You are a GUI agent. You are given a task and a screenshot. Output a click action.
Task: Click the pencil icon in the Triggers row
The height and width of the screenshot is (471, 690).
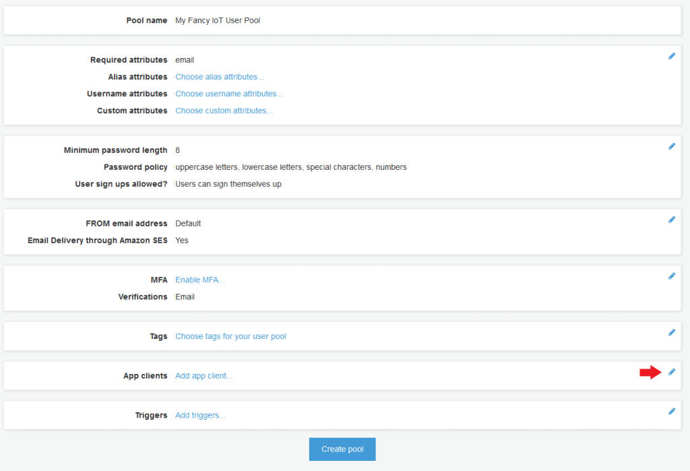click(x=671, y=411)
